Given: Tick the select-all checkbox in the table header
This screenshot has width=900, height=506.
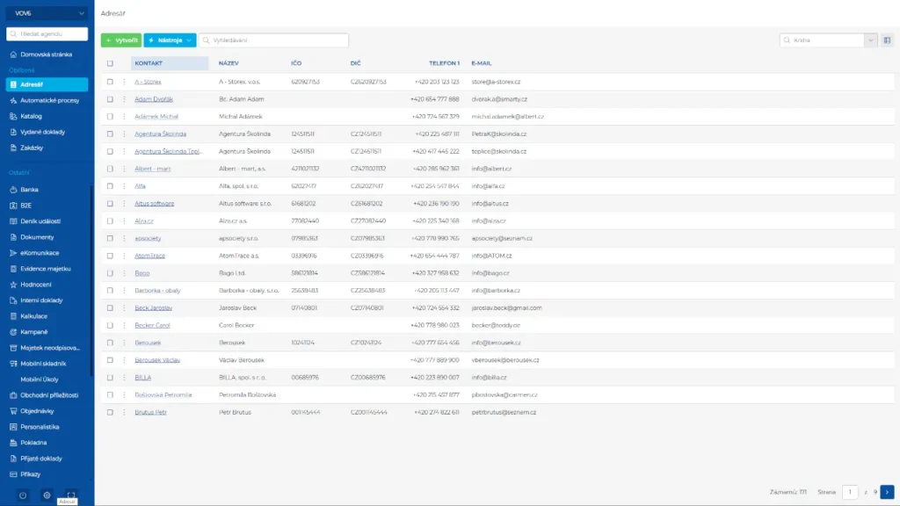Looking at the screenshot, I should [x=110, y=63].
